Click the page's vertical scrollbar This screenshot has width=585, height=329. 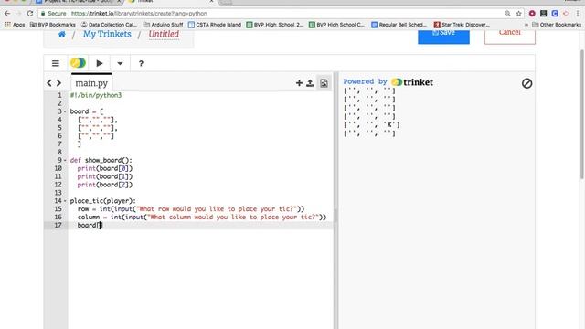582,113
